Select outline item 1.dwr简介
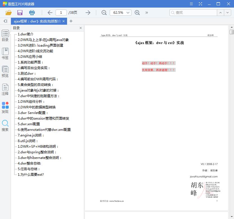 click(26, 34)
